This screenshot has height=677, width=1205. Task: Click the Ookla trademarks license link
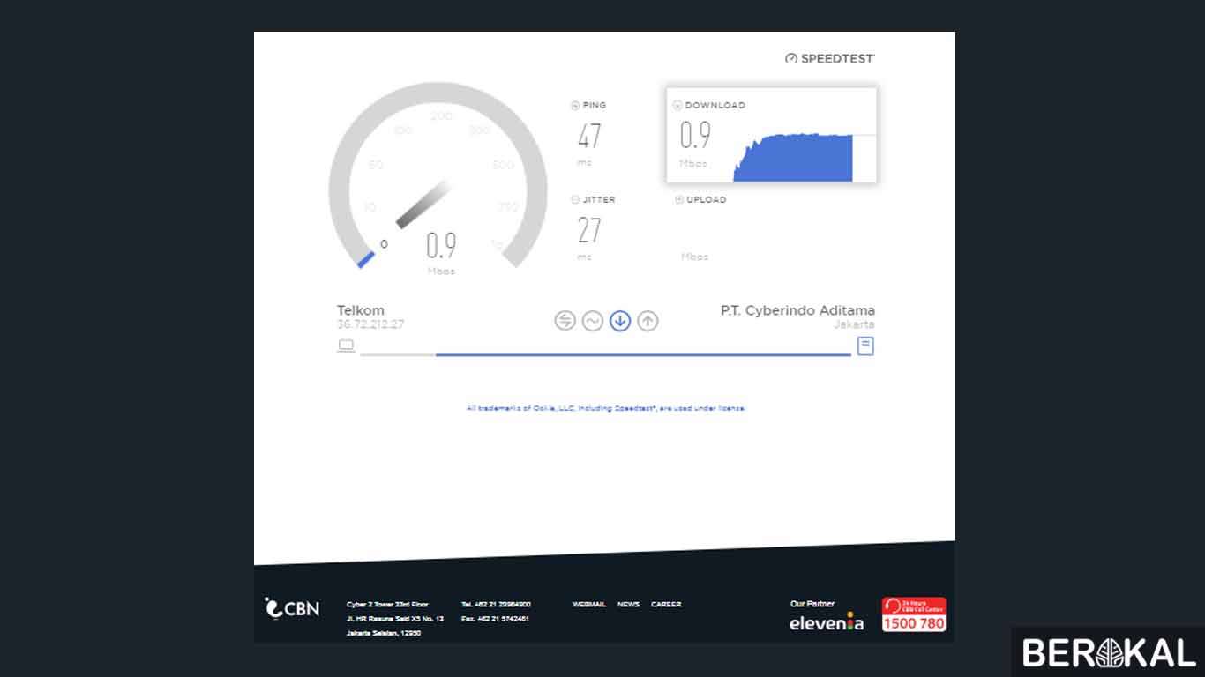605,408
